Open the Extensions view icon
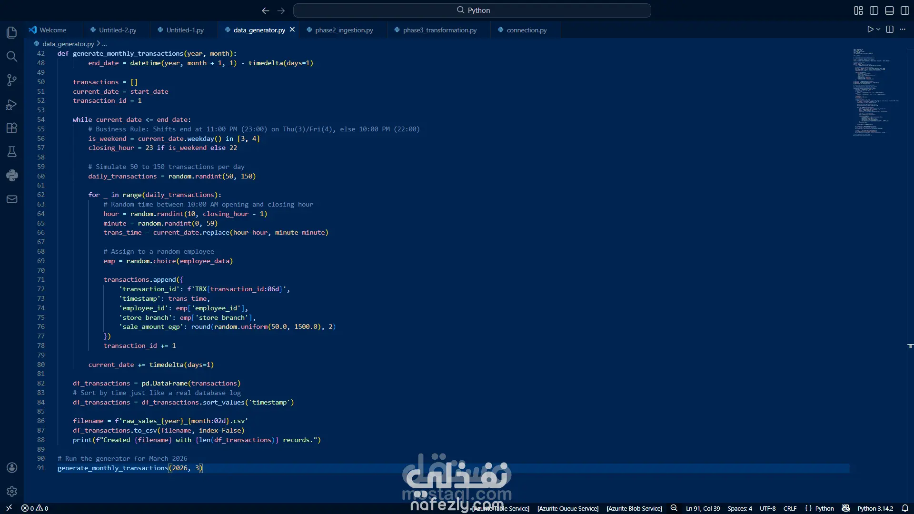Viewport: 914px width, 514px height. point(12,128)
